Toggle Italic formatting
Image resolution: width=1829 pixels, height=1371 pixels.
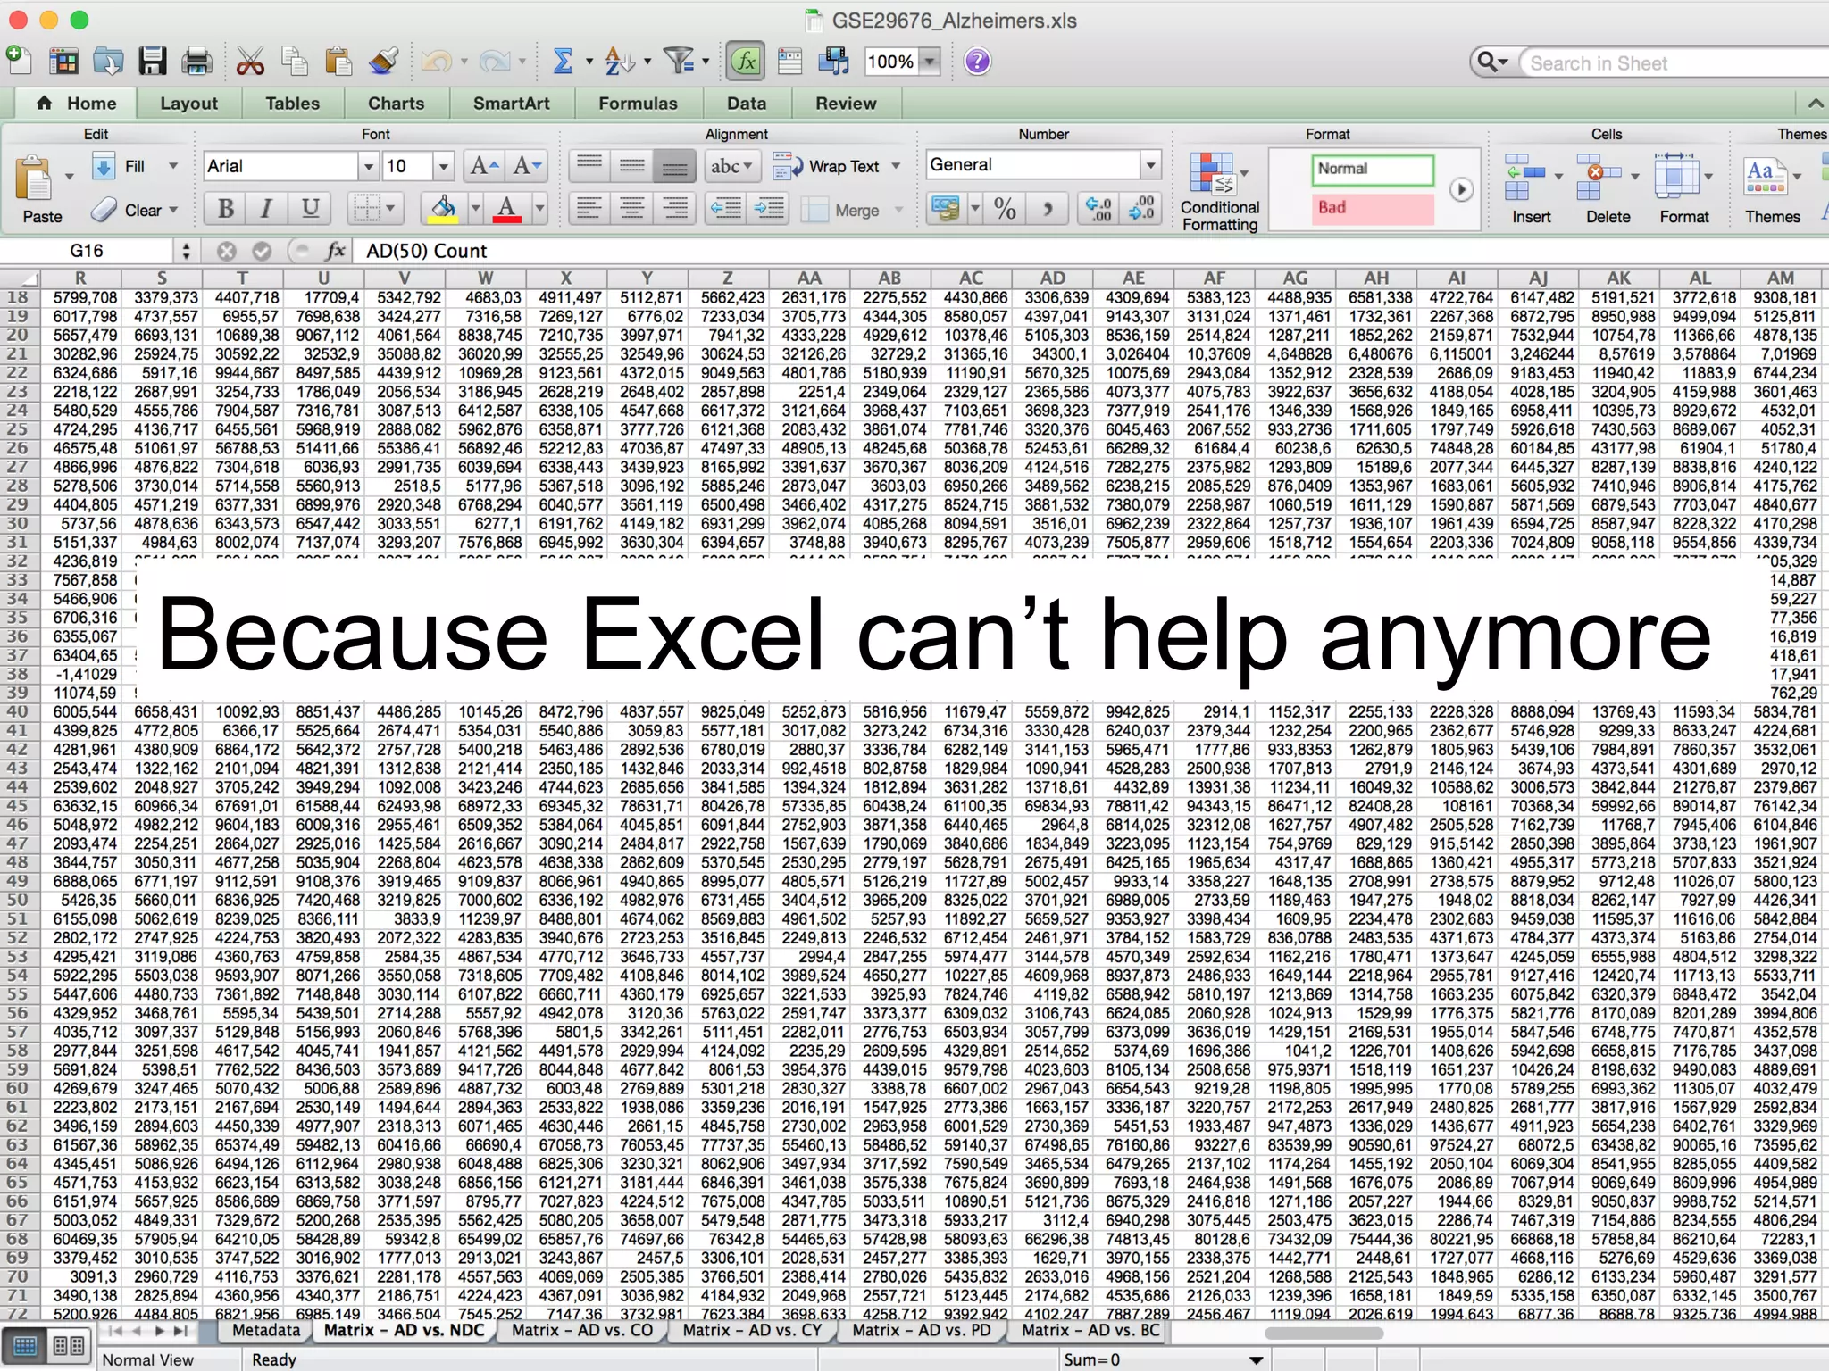(x=266, y=209)
